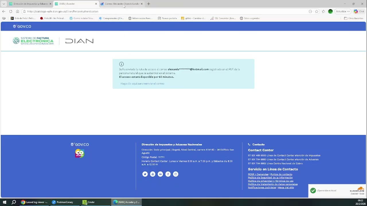The image size is (367, 206).
Task: Open Puntos de contacto link
Action: click(281, 174)
